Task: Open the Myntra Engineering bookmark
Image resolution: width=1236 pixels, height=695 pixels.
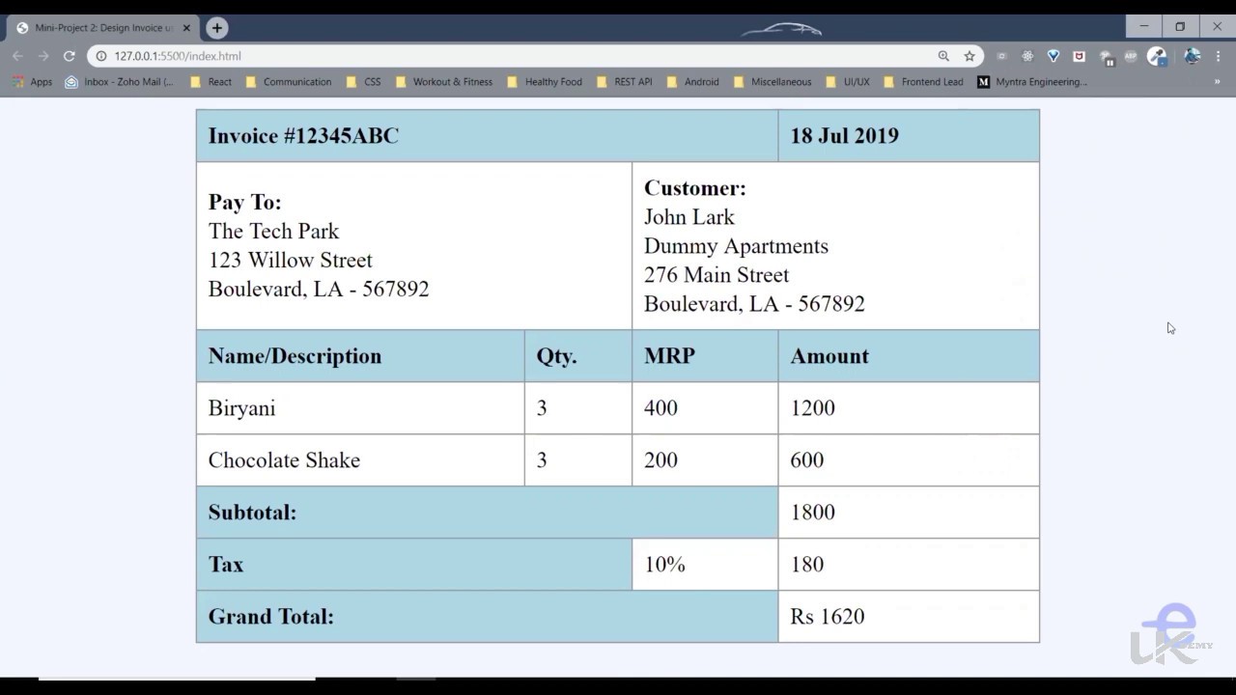Action: 1032,82
